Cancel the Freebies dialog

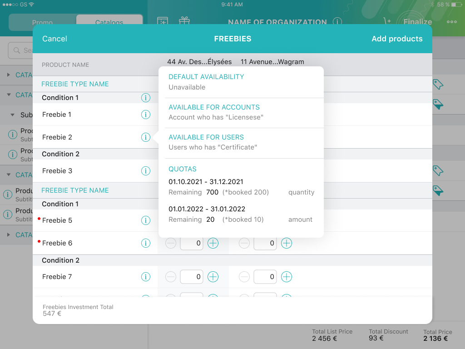pos(54,39)
